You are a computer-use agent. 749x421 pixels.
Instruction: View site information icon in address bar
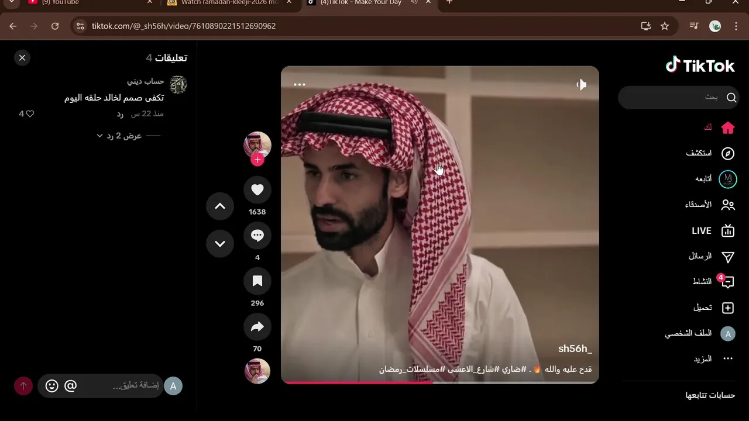[x=81, y=26]
